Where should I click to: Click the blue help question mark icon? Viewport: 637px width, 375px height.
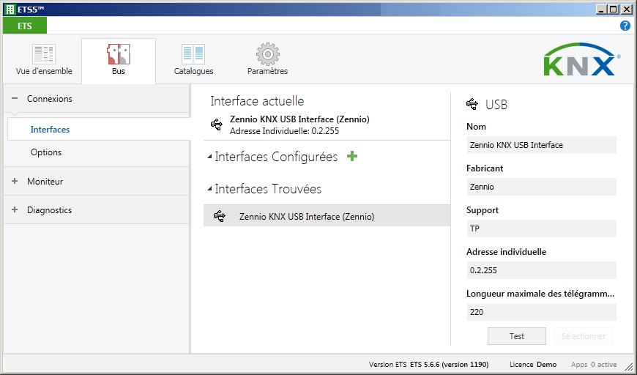click(x=625, y=26)
